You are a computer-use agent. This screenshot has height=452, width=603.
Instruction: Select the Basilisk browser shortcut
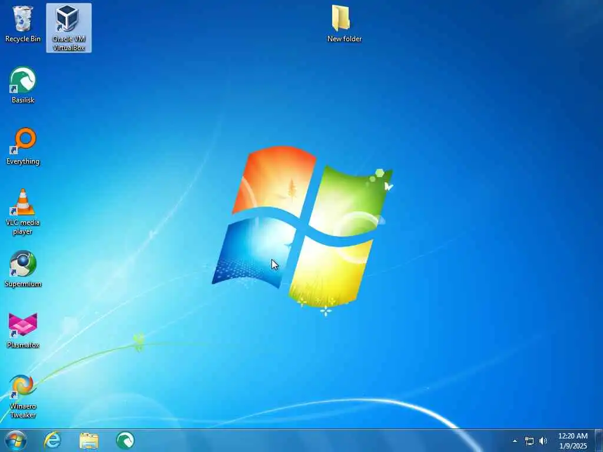(x=23, y=85)
